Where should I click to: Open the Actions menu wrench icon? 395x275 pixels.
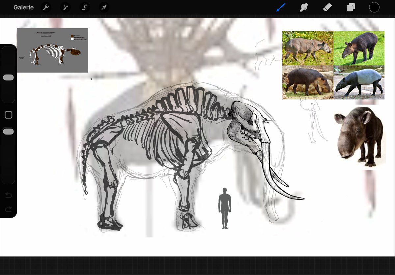[46, 7]
